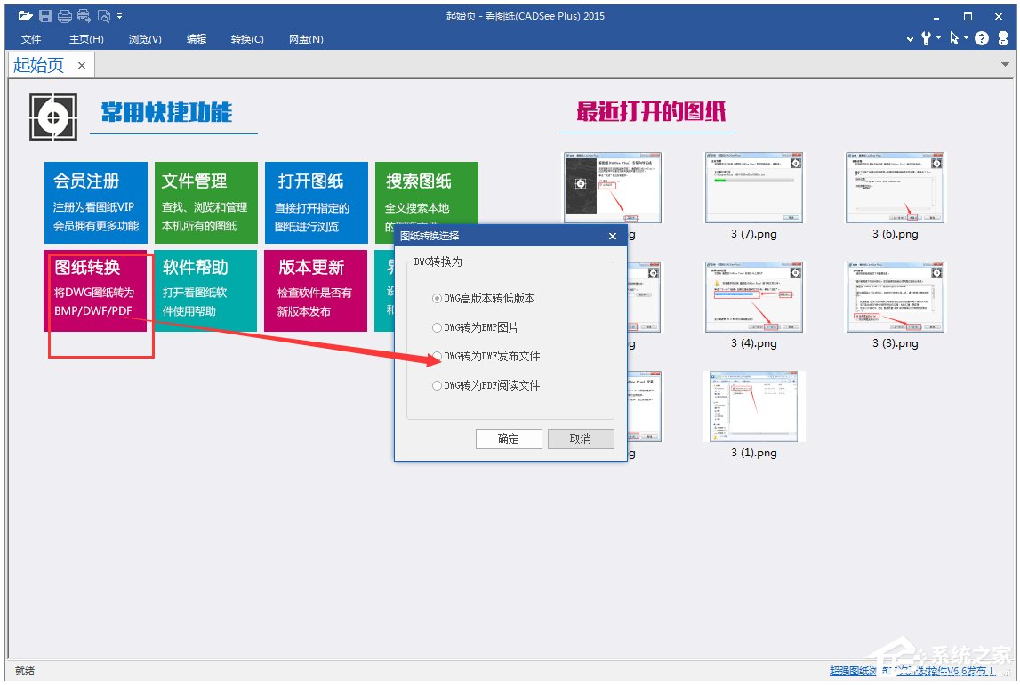This screenshot has width=1020, height=685.
Task: Click the chevron dropdown left of the wrench
Action: 910,39
